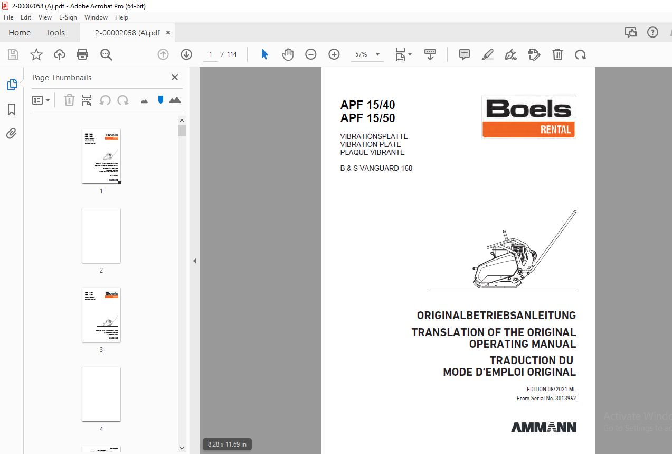The height and width of the screenshot is (454, 672).
Task: Rotate page with the toolbar rotate icon
Action: click(x=581, y=54)
